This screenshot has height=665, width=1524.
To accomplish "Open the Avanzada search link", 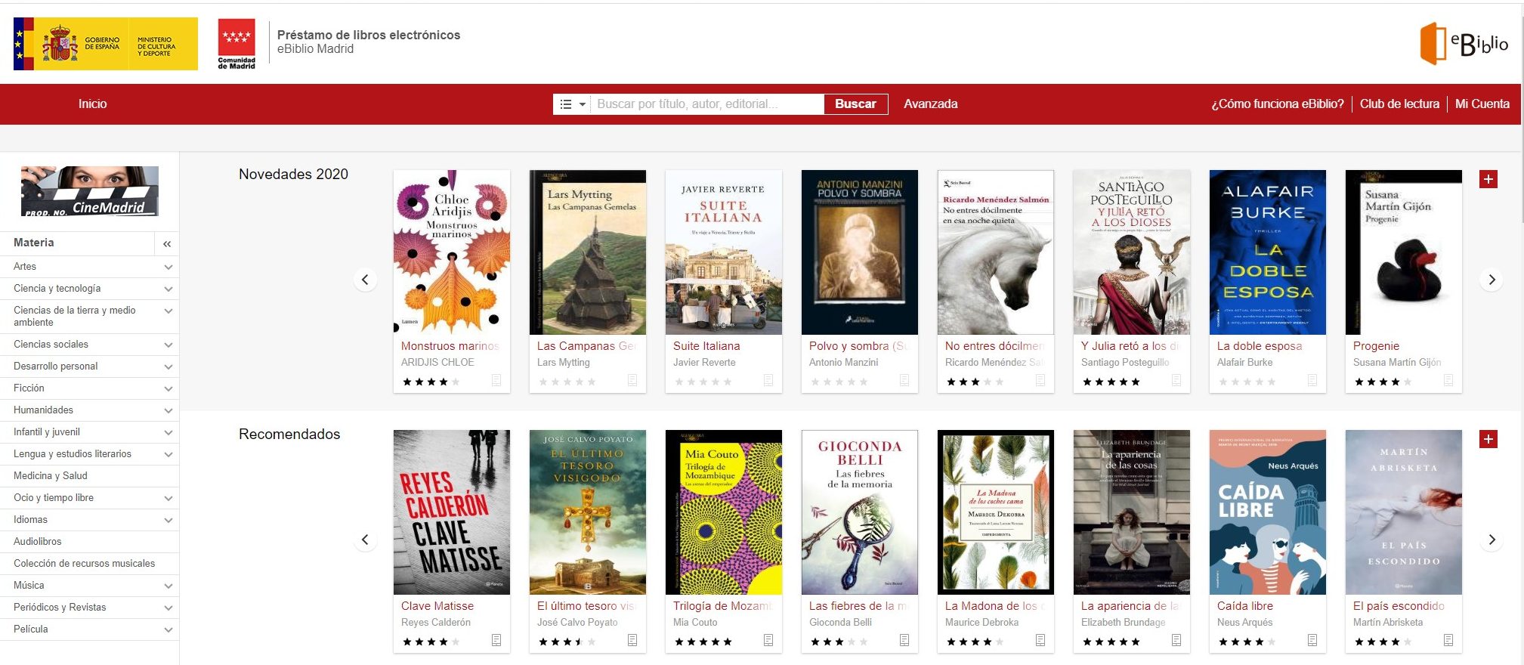I will click(930, 104).
